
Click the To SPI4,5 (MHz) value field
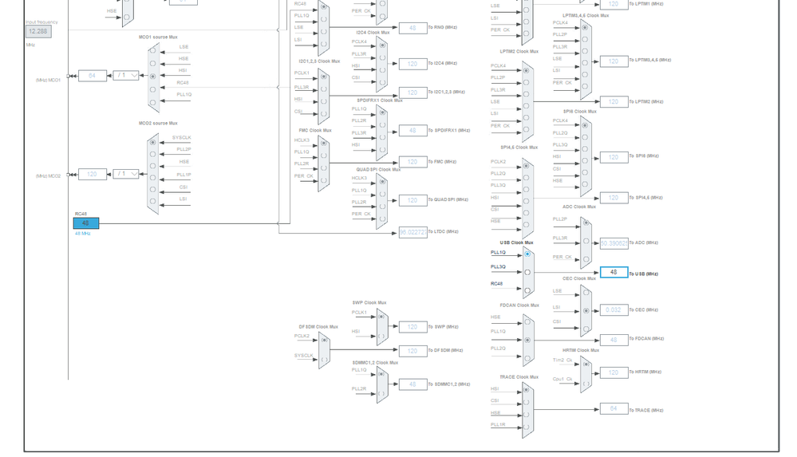(614, 198)
